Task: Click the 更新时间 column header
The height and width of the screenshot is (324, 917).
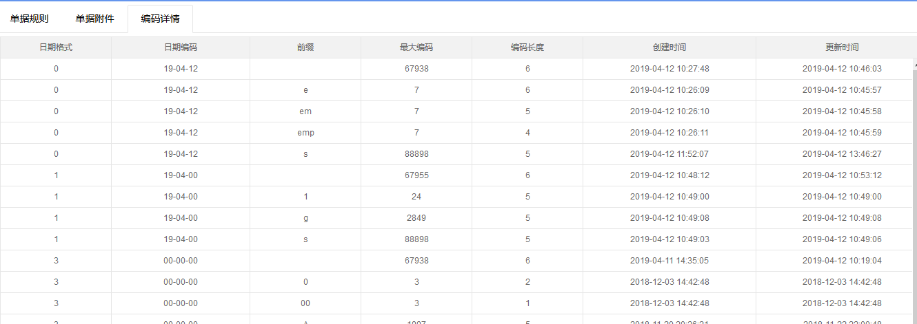Action: (x=842, y=47)
